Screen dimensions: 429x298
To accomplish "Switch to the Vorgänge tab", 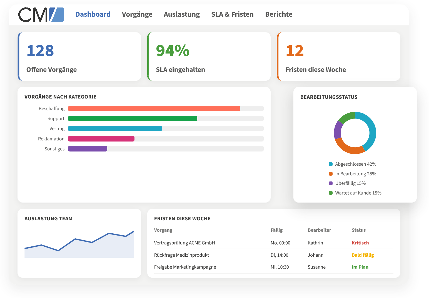I will pos(137,14).
